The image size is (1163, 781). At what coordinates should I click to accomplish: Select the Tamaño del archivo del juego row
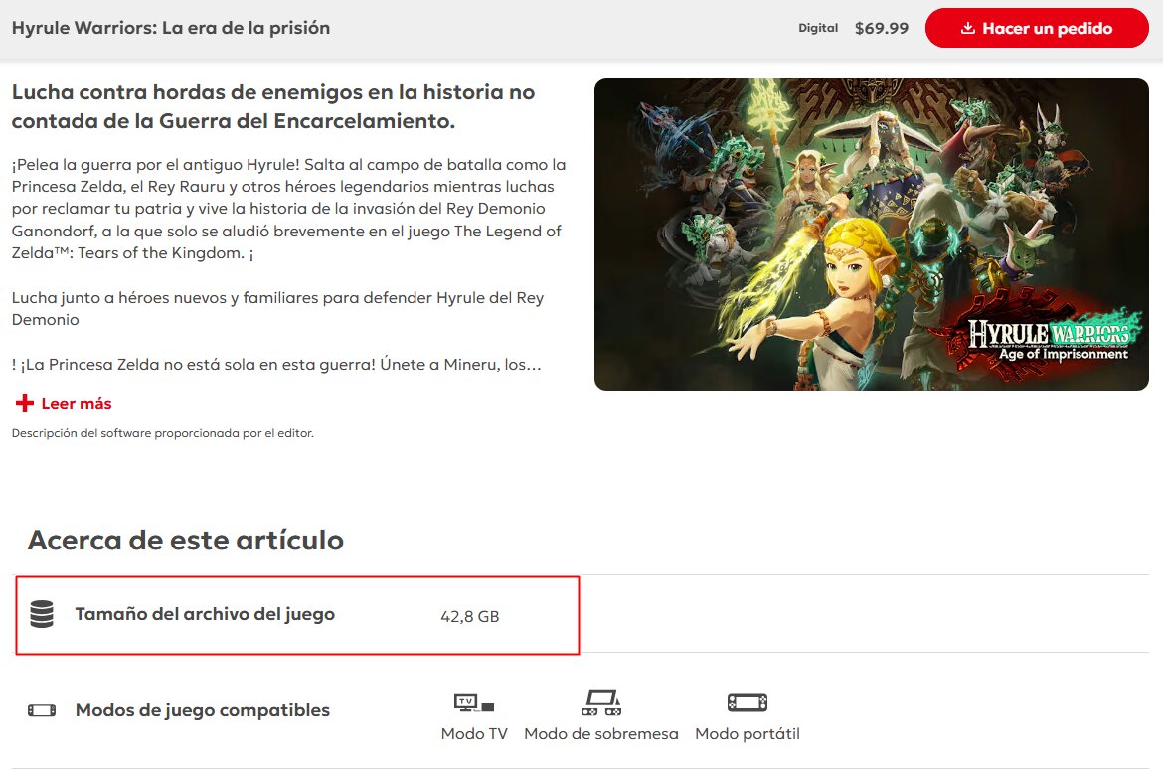click(297, 616)
